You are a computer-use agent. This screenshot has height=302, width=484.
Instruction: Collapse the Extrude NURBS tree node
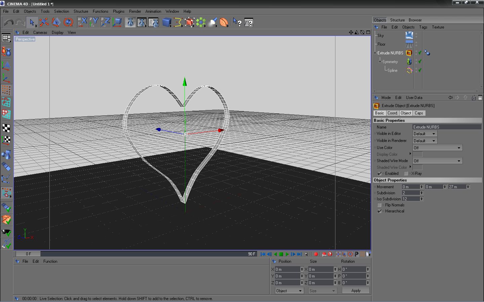[375, 53]
